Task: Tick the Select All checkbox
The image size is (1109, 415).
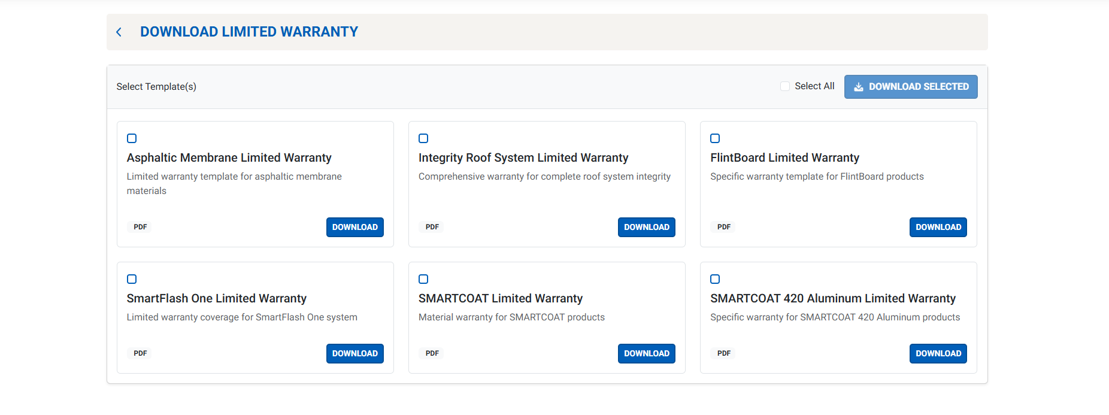Action: click(785, 86)
